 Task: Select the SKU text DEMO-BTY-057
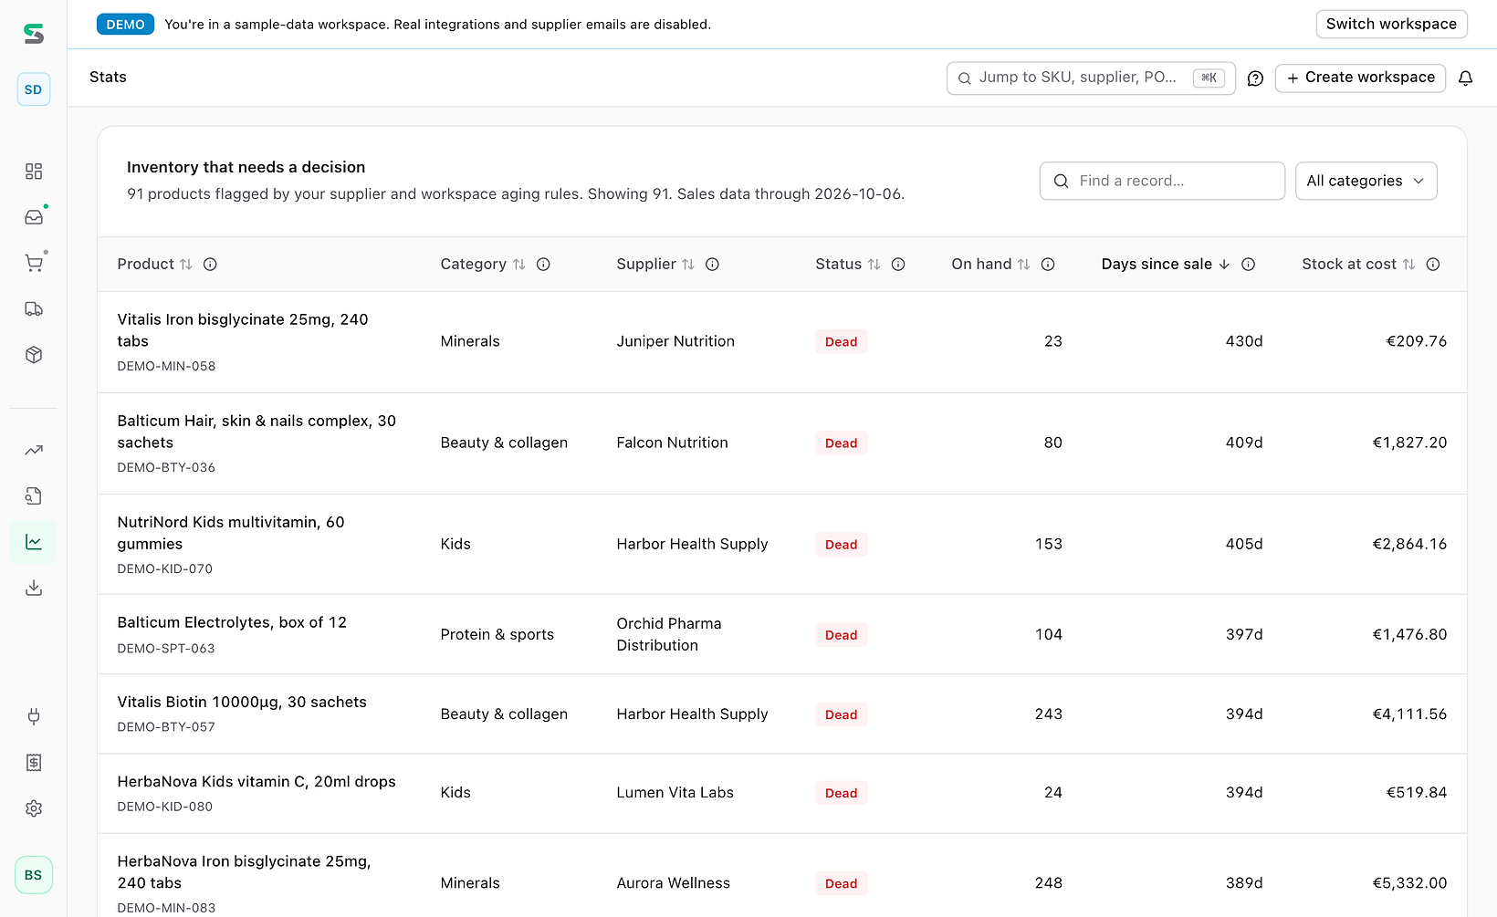point(166,727)
